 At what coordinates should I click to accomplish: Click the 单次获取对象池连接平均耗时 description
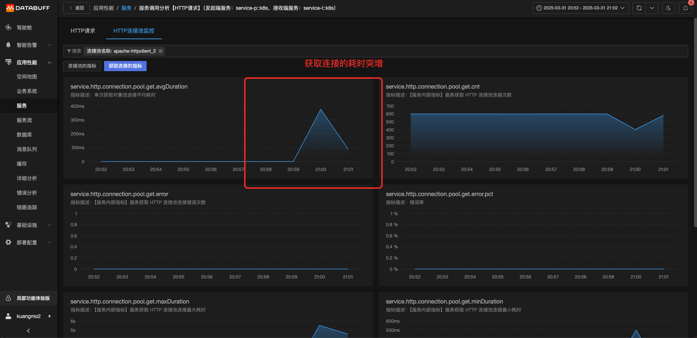click(125, 95)
